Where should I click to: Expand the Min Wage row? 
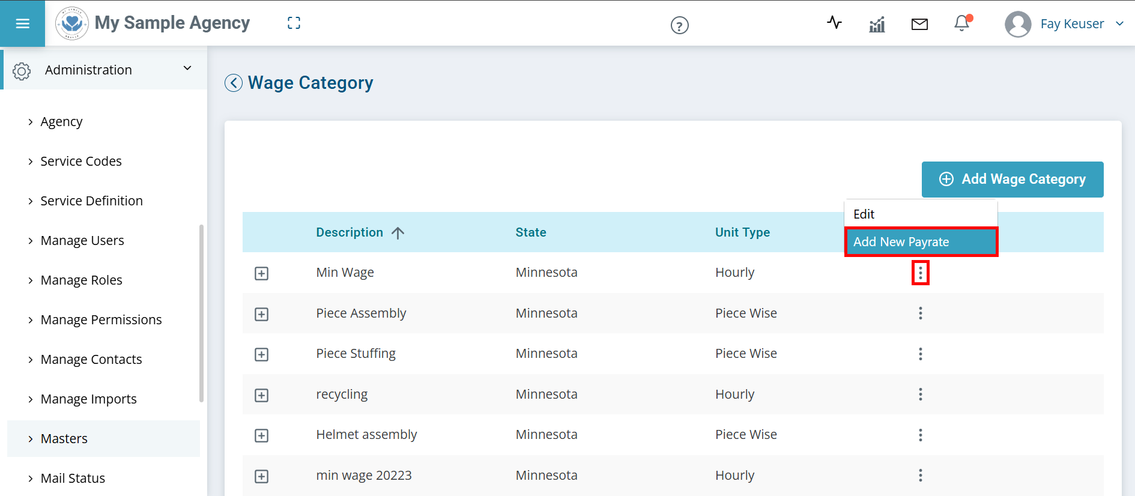pos(261,273)
